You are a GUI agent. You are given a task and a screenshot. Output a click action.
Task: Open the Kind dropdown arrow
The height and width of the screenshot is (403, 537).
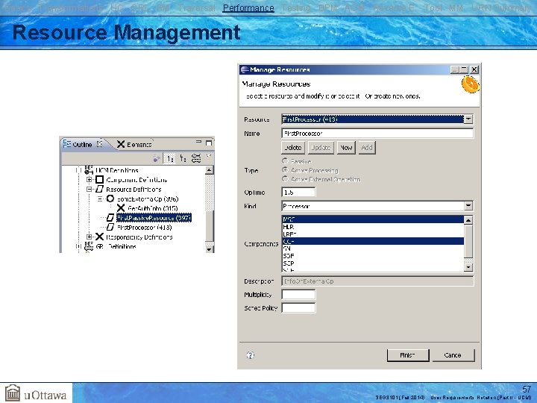pyautogui.click(x=468, y=206)
